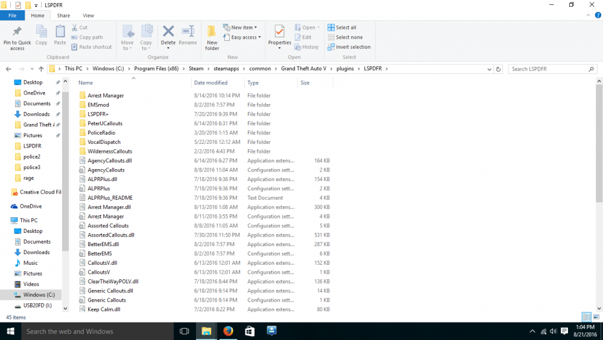Click Pin to Quick access icon
The height and width of the screenshot is (340, 603).
(x=17, y=31)
